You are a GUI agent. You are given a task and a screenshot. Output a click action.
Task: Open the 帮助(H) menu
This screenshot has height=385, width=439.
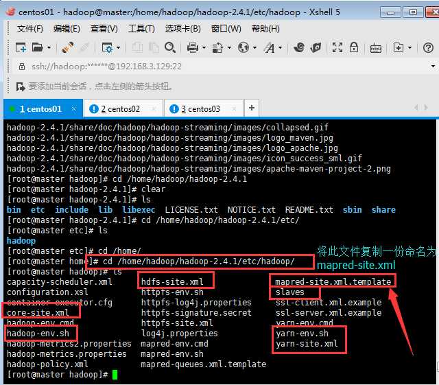tap(265, 29)
